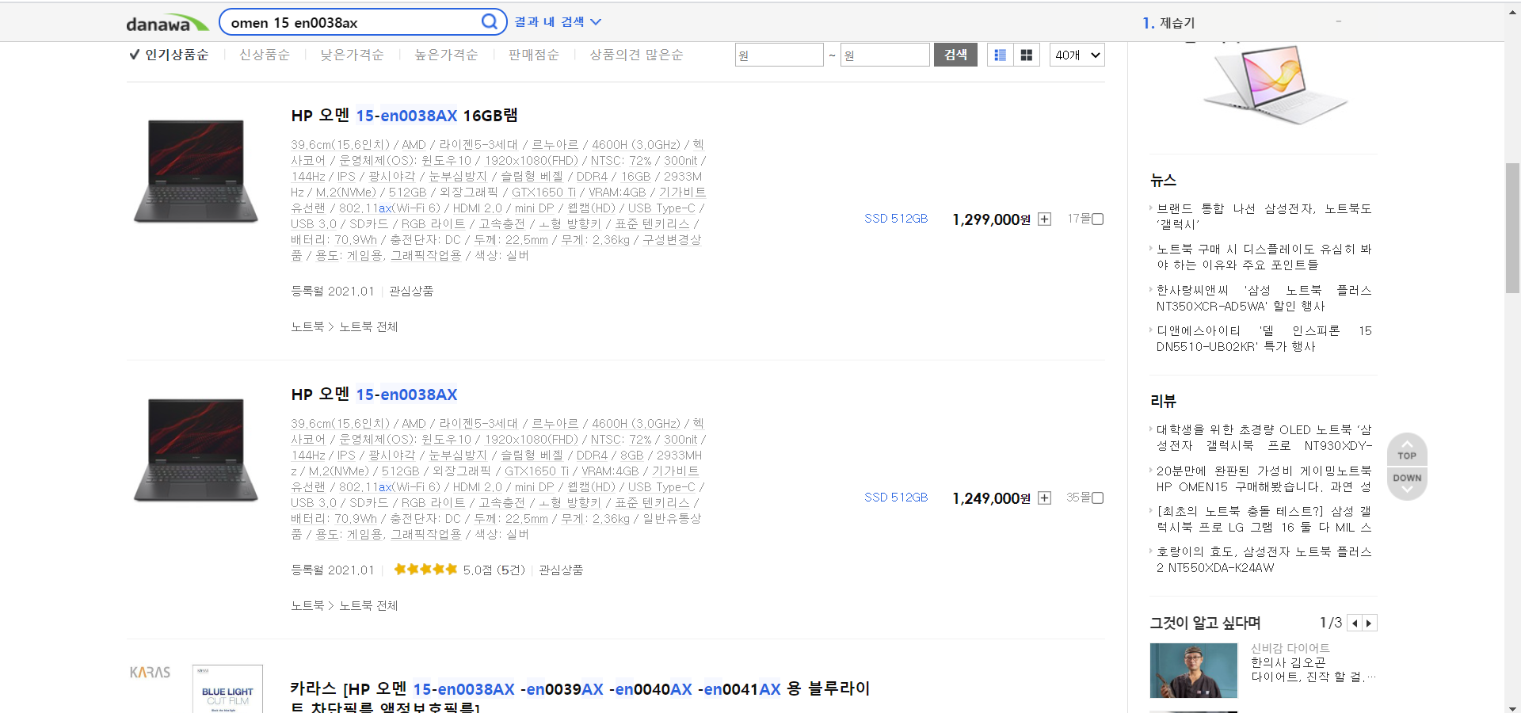Open review 호랑이의 효도, 삼성전자 노트북 플러스

(x=1264, y=559)
